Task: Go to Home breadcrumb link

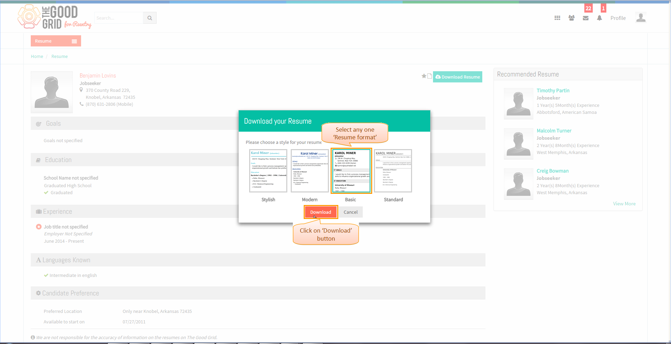Action: pos(37,56)
